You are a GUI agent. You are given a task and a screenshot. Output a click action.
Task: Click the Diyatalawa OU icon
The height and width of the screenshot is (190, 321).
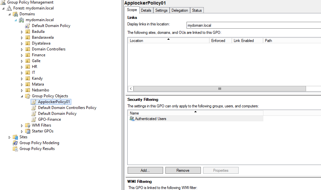[28, 43]
